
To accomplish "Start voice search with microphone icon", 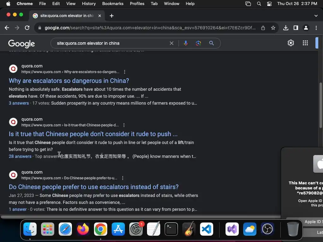I will 185,43.
